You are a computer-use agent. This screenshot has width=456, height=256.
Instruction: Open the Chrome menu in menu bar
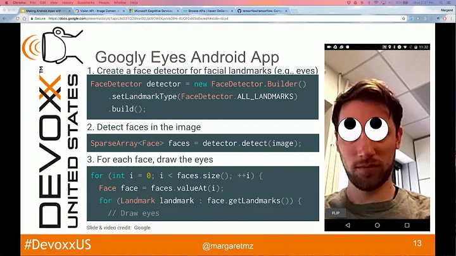tap(19, 3)
